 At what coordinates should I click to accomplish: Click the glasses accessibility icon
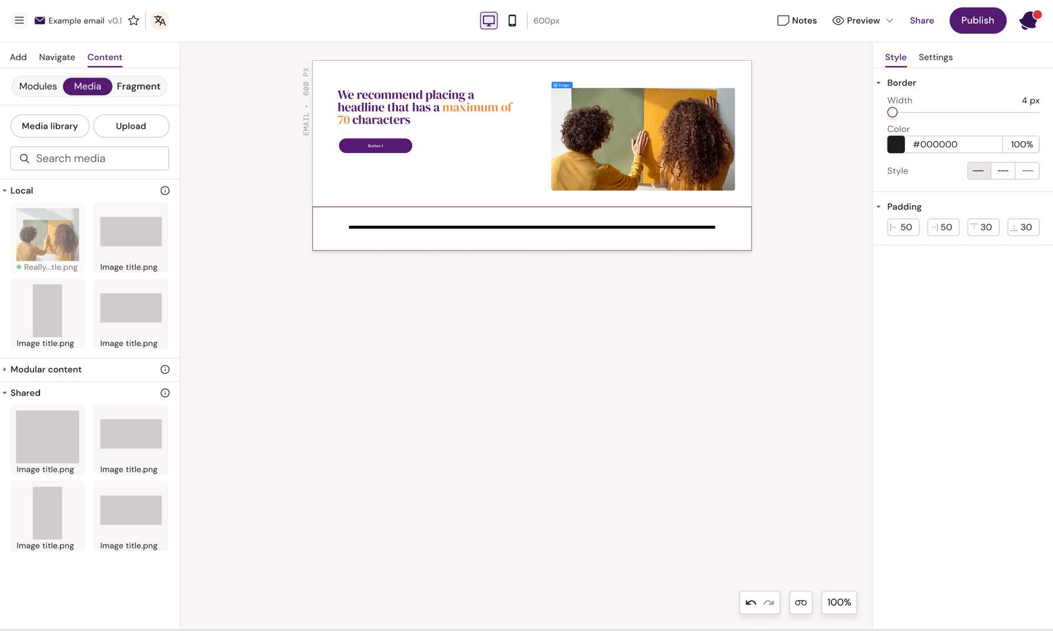(800, 603)
